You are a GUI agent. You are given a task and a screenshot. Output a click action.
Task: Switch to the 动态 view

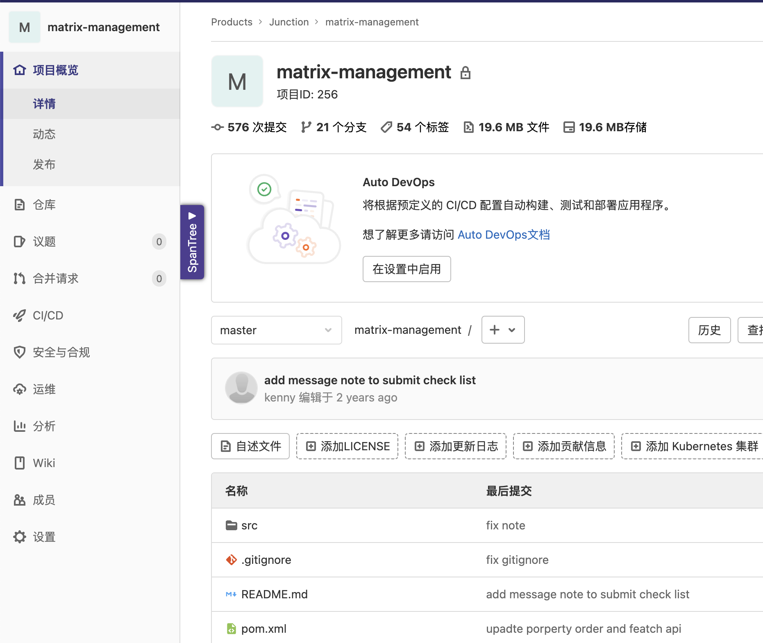point(44,134)
